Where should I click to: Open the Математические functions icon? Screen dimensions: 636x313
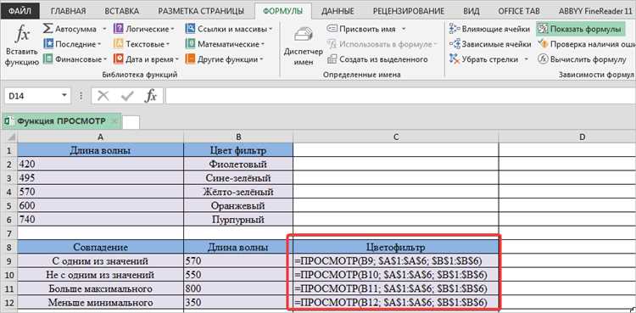190,44
